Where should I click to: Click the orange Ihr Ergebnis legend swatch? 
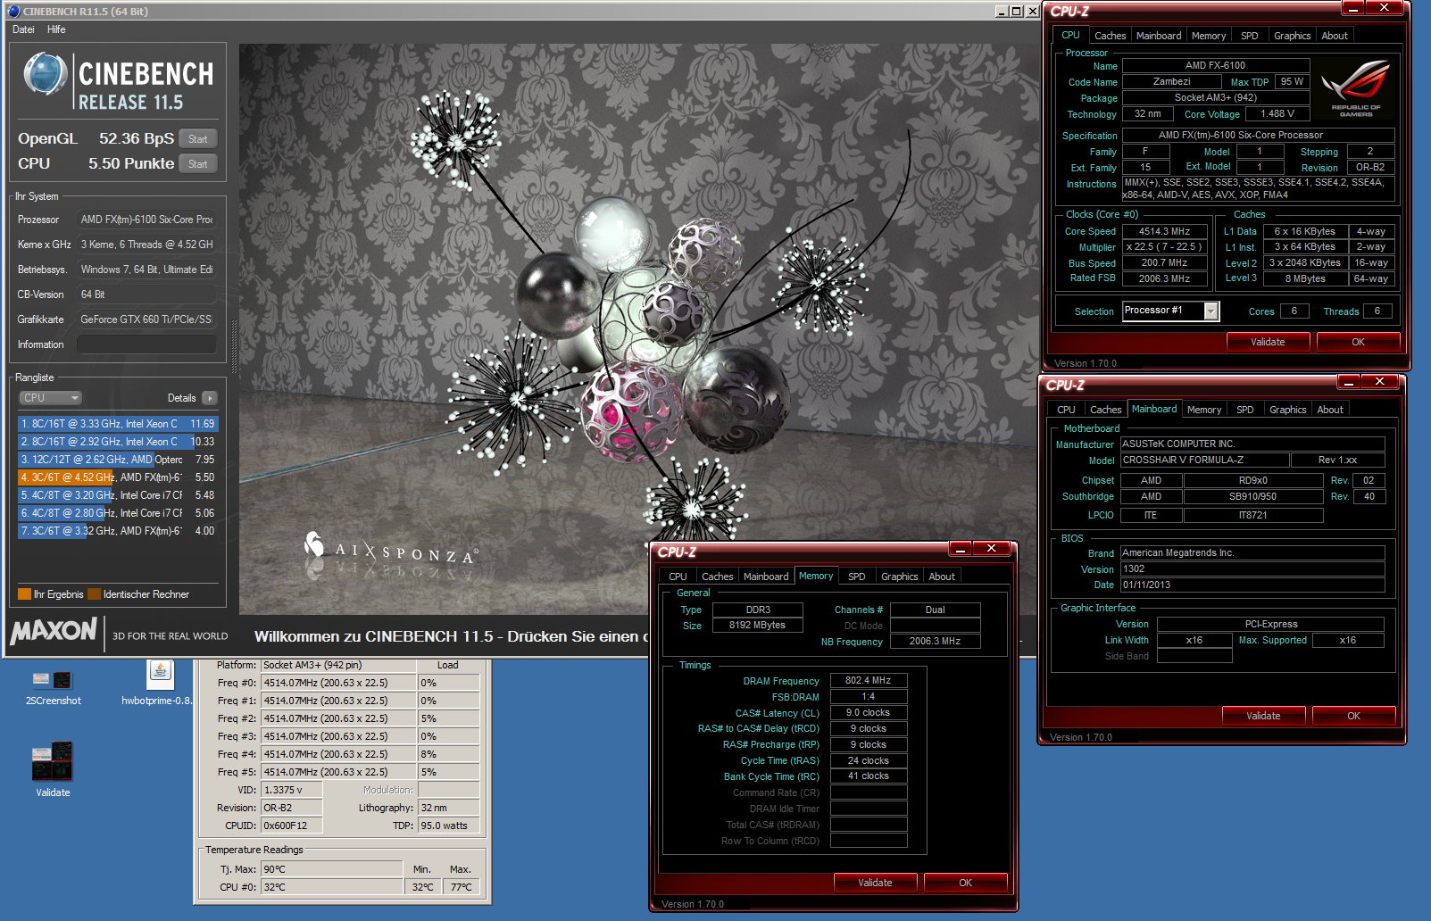[x=24, y=594]
